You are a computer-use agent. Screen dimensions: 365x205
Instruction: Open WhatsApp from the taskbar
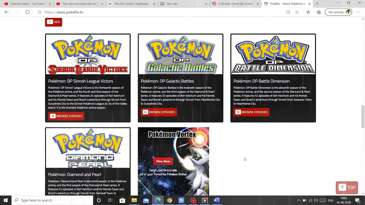pyautogui.click(x=181, y=200)
